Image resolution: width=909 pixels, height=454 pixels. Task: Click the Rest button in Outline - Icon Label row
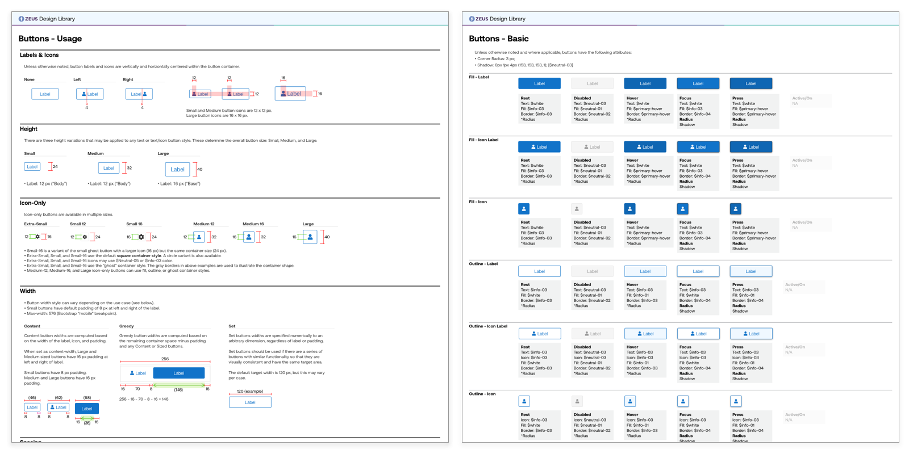coord(540,334)
